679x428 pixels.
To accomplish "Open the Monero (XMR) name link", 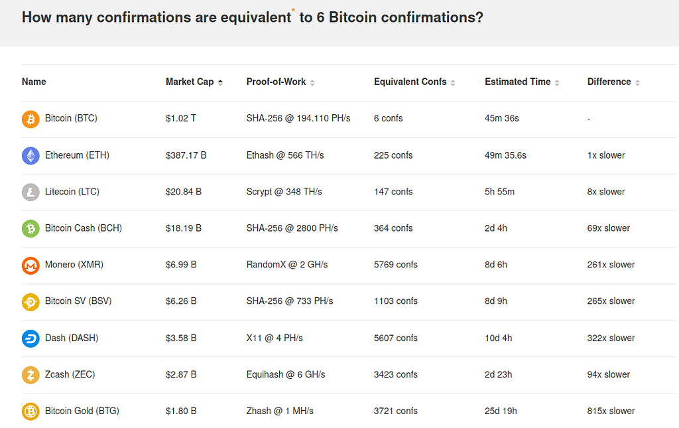I will coord(74,264).
